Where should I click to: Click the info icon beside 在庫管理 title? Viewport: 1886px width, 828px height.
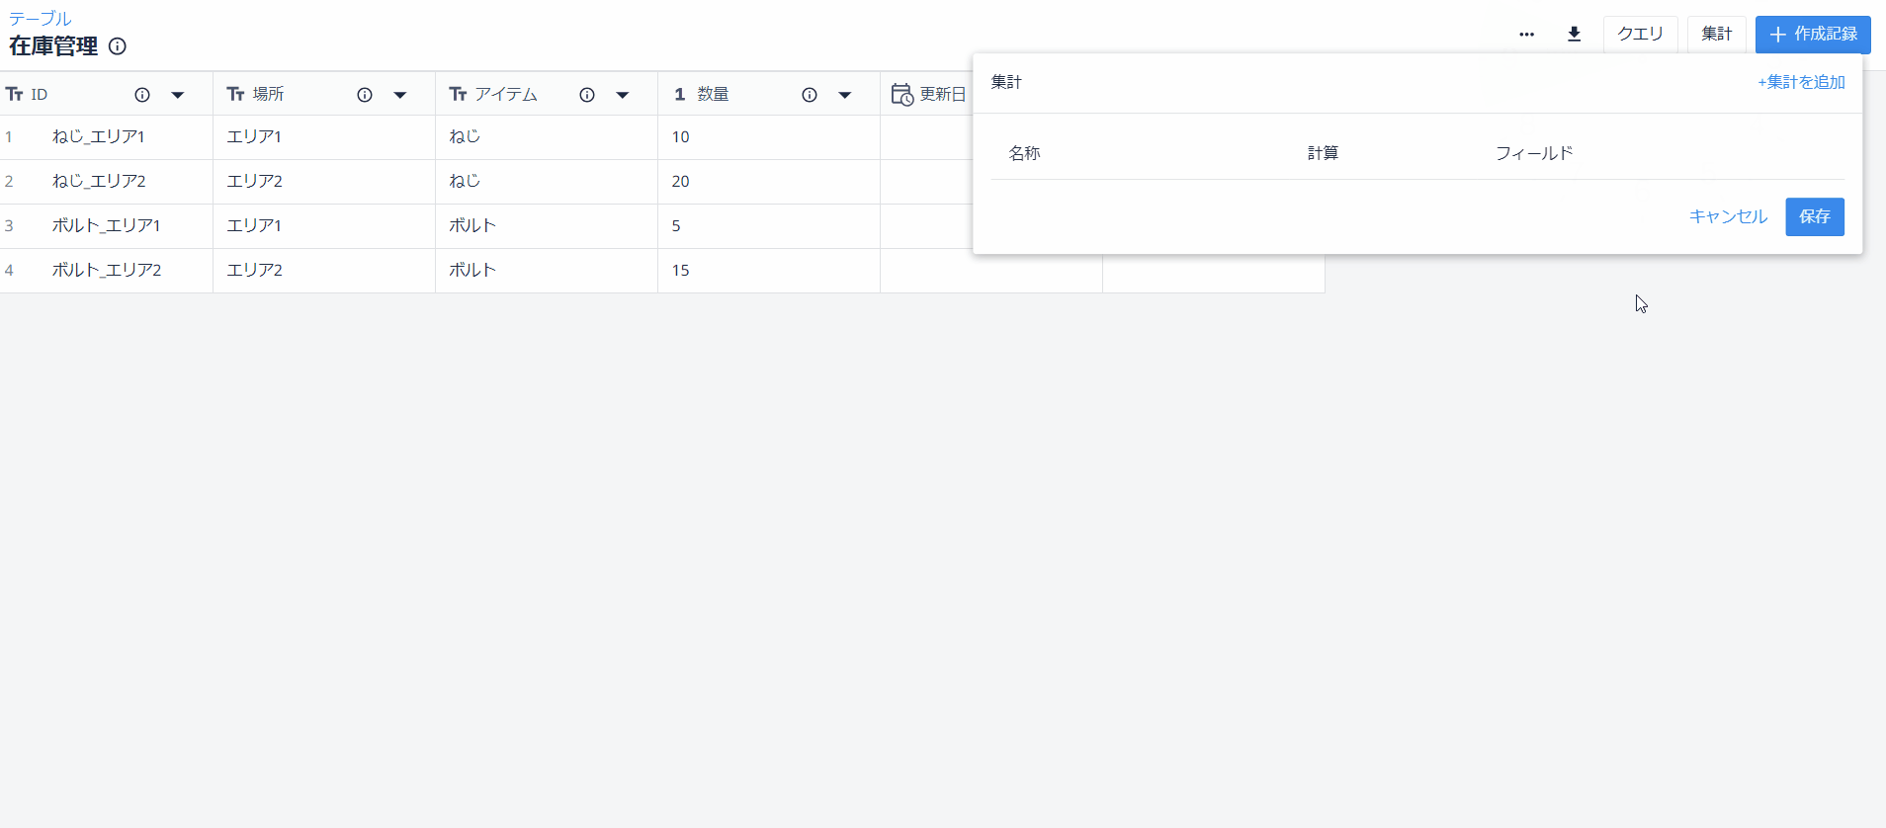118,46
